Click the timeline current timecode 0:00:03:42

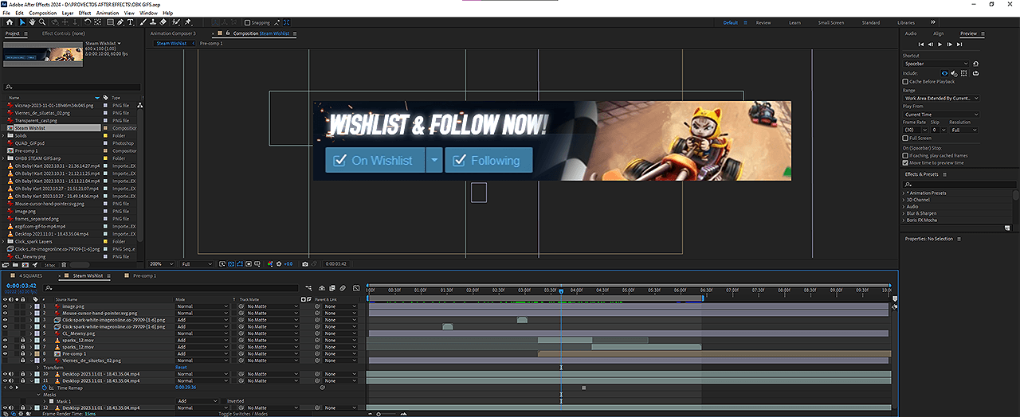click(20, 286)
